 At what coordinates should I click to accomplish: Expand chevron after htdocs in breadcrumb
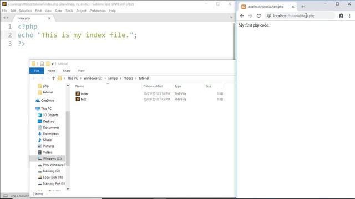[x=136, y=78]
